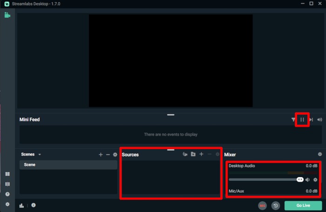Open the Editor from the camera sidebar icon
Screen dimensions: 326x212
[7, 15]
